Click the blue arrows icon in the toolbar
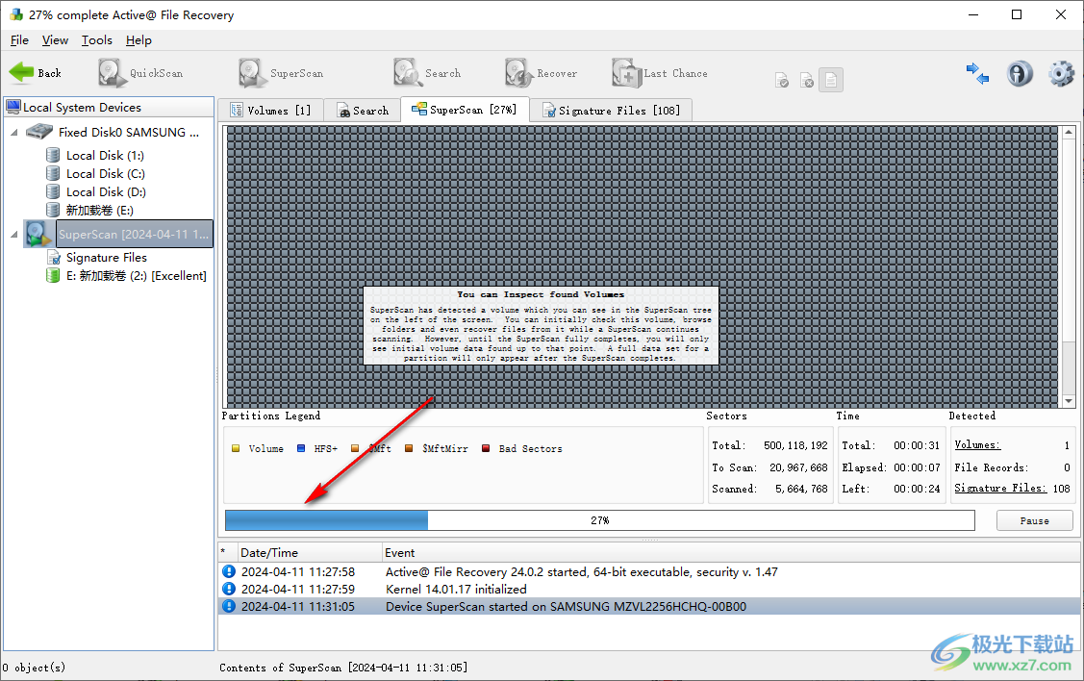This screenshot has width=1084, height=681. click(x=977, y=73)
